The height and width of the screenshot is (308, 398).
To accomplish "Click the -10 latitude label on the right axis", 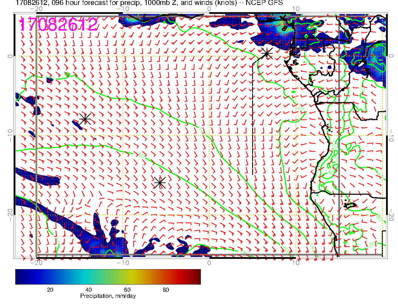I will pyautogui.click(x=391, y=136).
